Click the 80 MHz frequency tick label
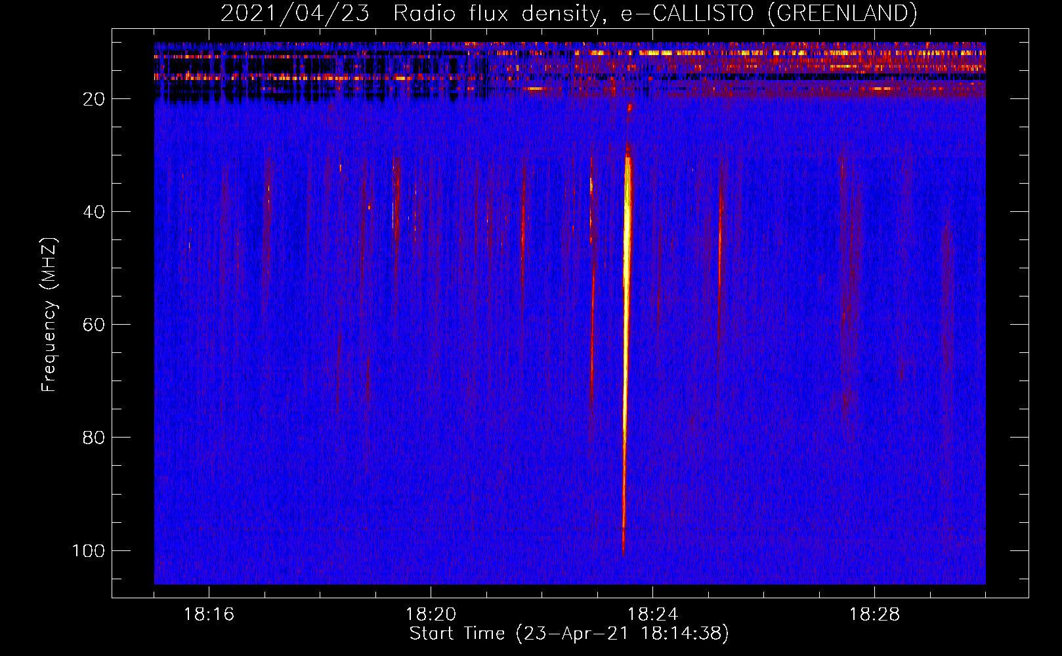This screenshot has width=1062, height=656. click(94, 438)
